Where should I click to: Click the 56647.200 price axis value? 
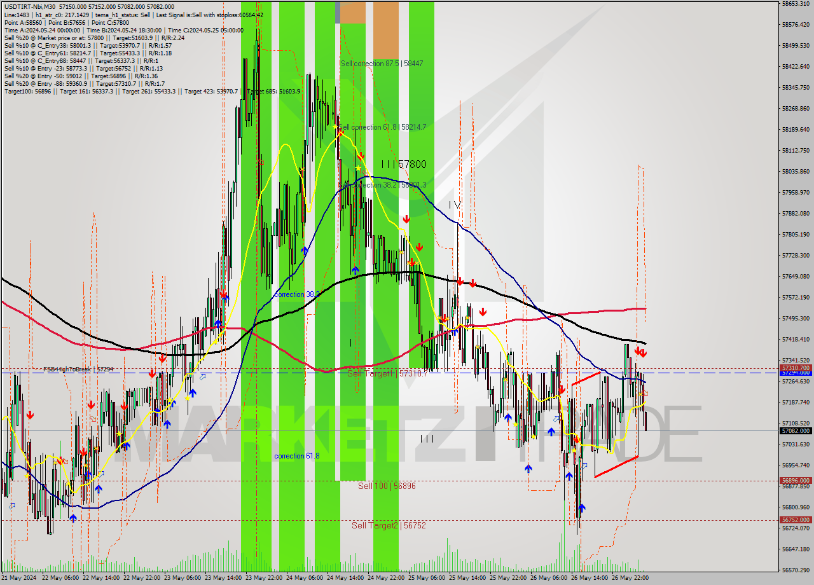point(795,549)
